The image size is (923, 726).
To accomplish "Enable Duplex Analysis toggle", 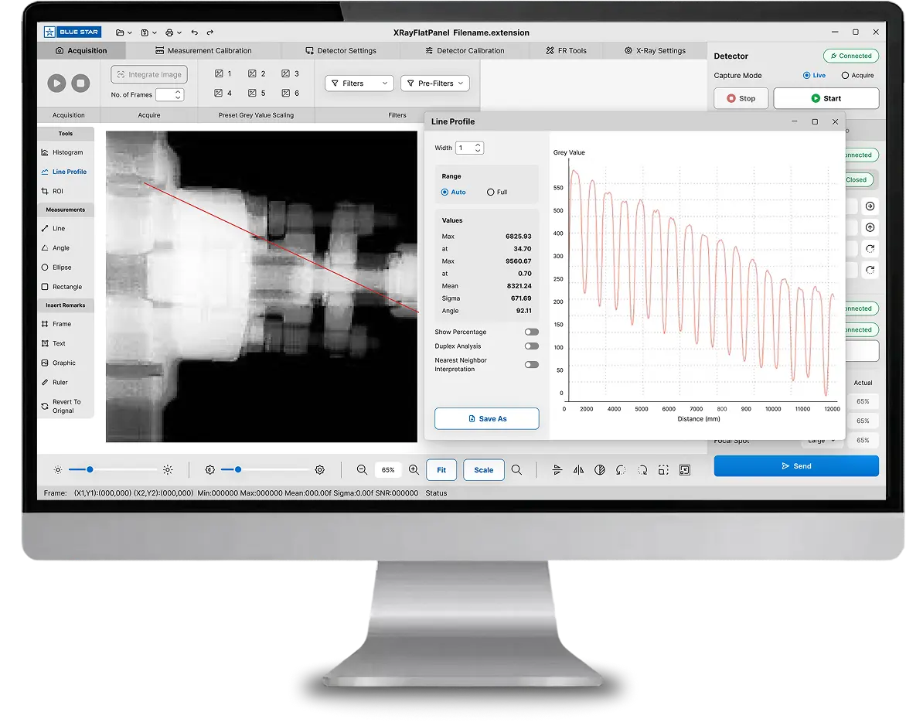I will [531, 346].
